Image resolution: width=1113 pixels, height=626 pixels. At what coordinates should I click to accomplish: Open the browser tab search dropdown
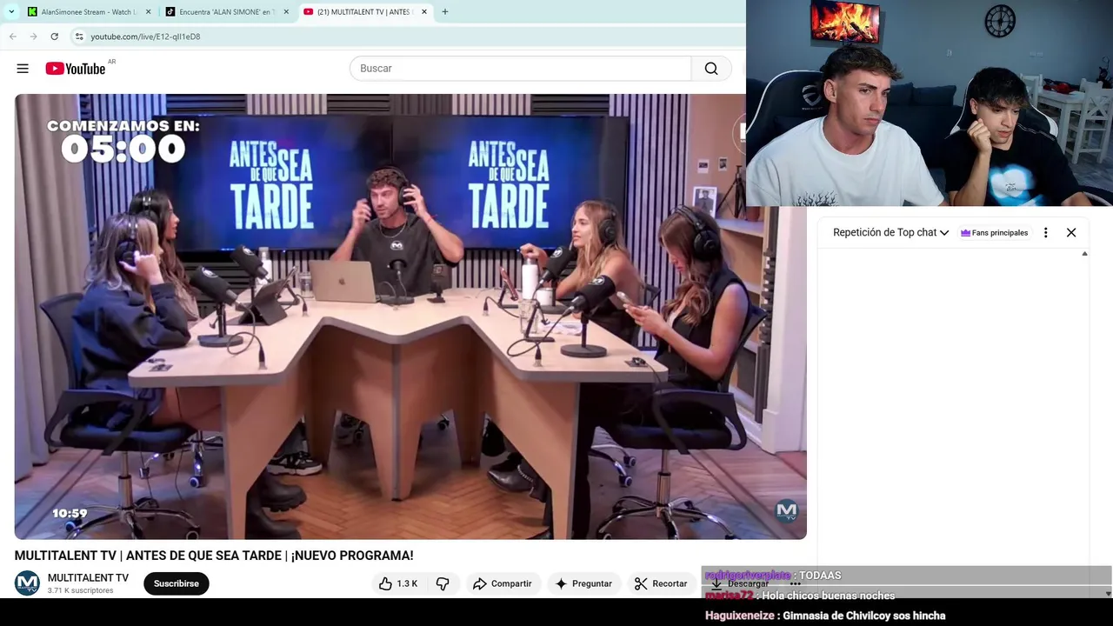click(11, 12)
